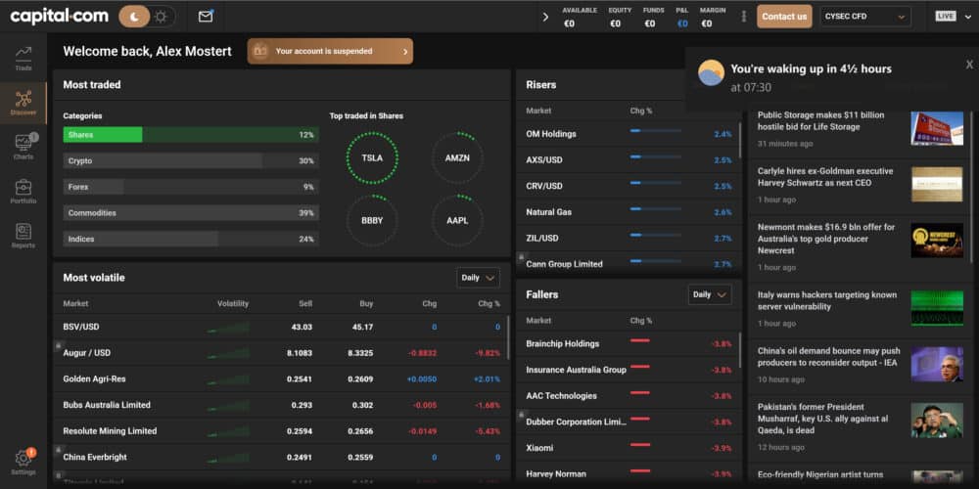
Task: Click the weather icon in notification
Action: click(711, 73)
